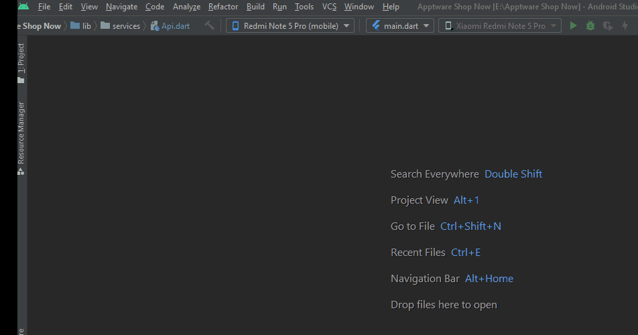Click the services folder breadcrumb

point(121,26)
